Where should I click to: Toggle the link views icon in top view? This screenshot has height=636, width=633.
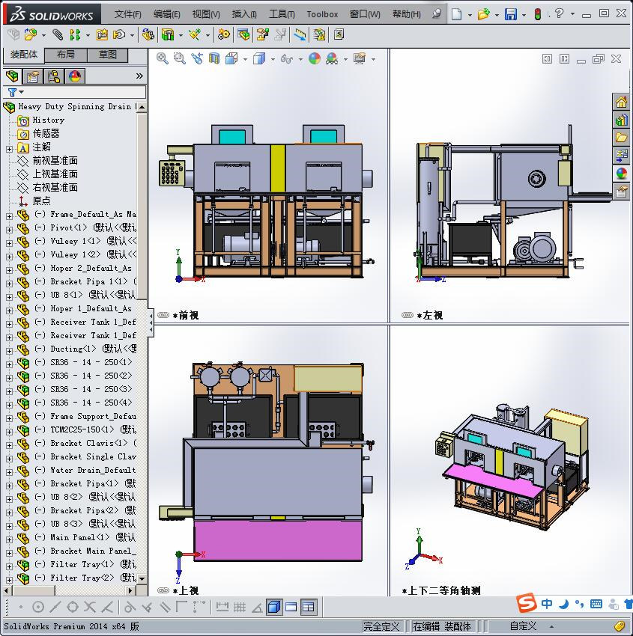coord(163,590)
